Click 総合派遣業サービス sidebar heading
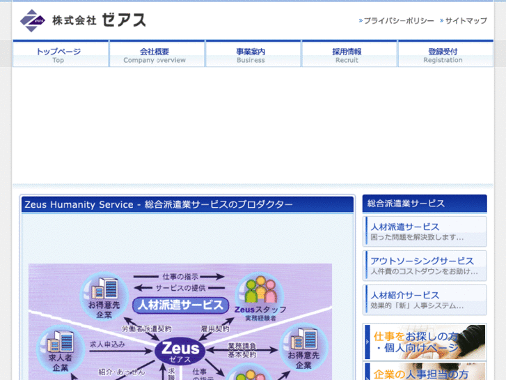This screenshot has width=506, height=380. click(425, 204)
